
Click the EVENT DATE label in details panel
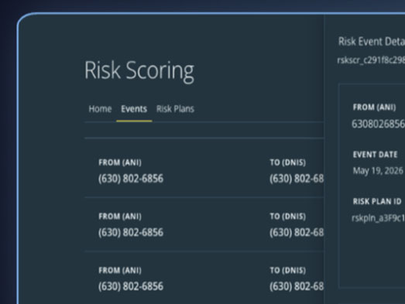[375, 155]
